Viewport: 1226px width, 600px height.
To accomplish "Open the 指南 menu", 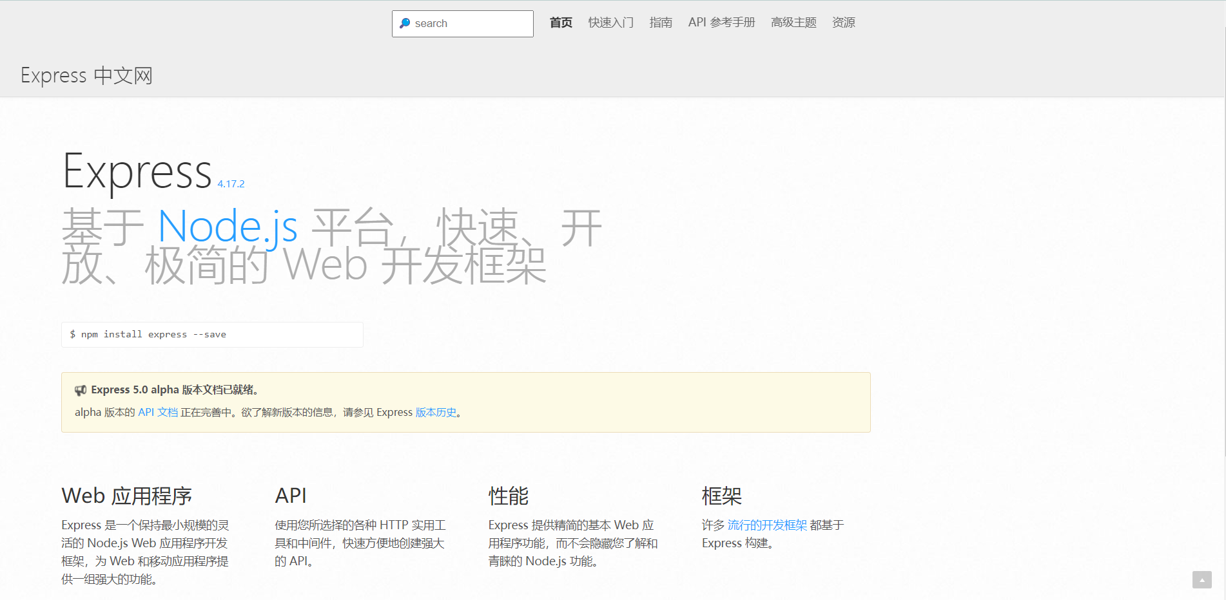I will pos(661,23).
